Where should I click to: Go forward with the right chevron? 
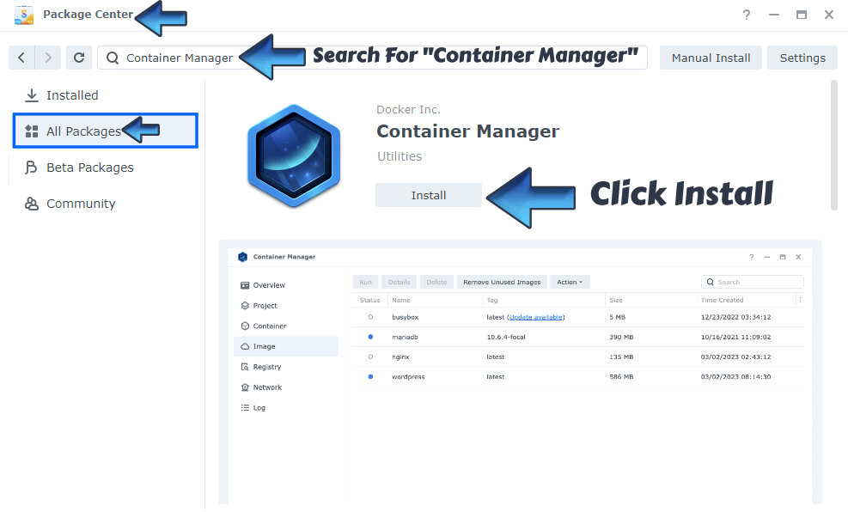(48, 58)
